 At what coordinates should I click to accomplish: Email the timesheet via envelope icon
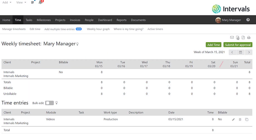[x=232, y=37]
